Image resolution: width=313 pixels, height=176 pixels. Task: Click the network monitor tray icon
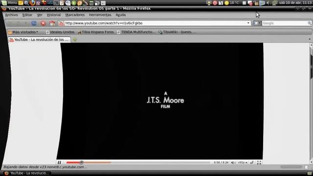[274, 3]
